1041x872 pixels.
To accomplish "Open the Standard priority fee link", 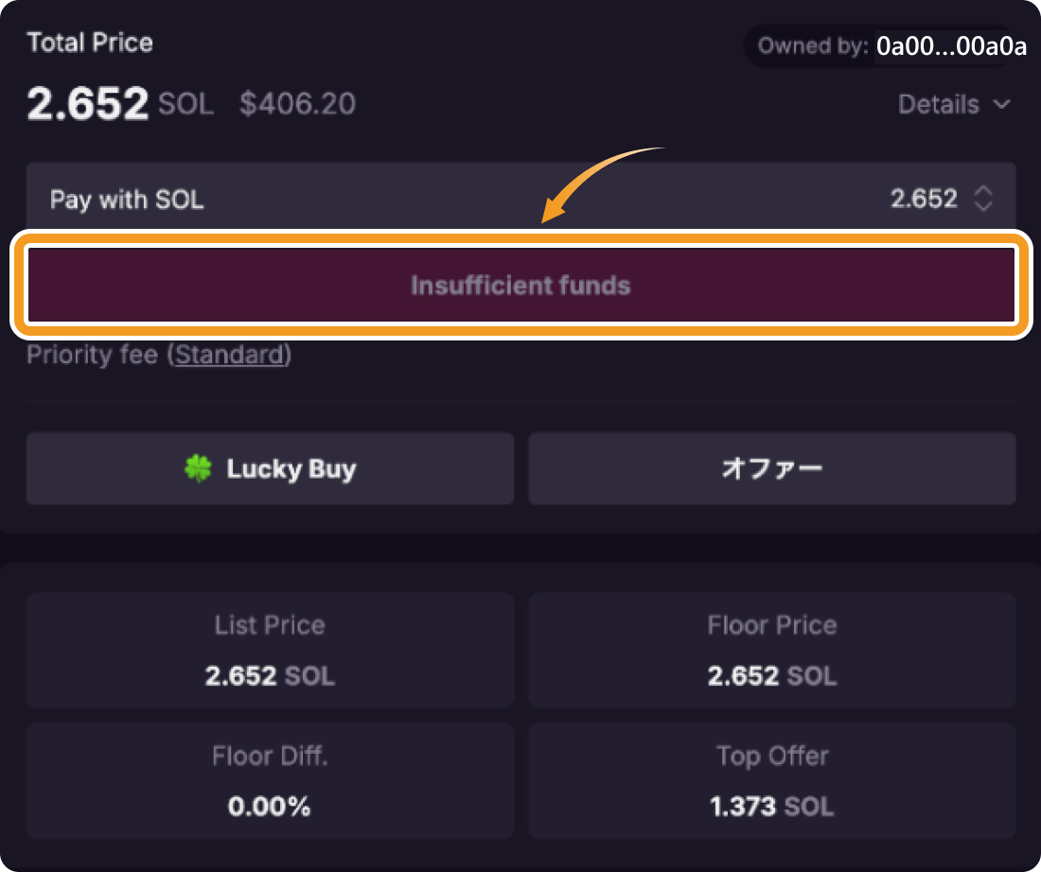I will pyautogui.click(x=229, y=356).
